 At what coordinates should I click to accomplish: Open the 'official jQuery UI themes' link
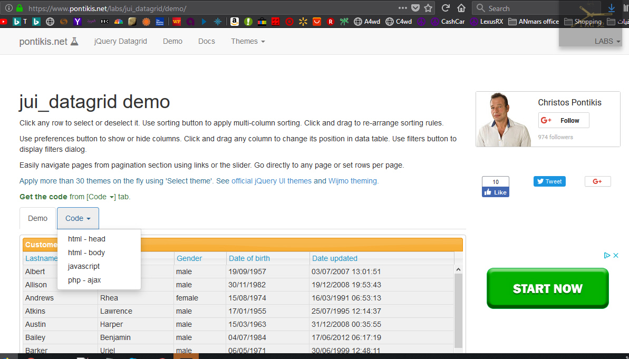click(272, 181)
